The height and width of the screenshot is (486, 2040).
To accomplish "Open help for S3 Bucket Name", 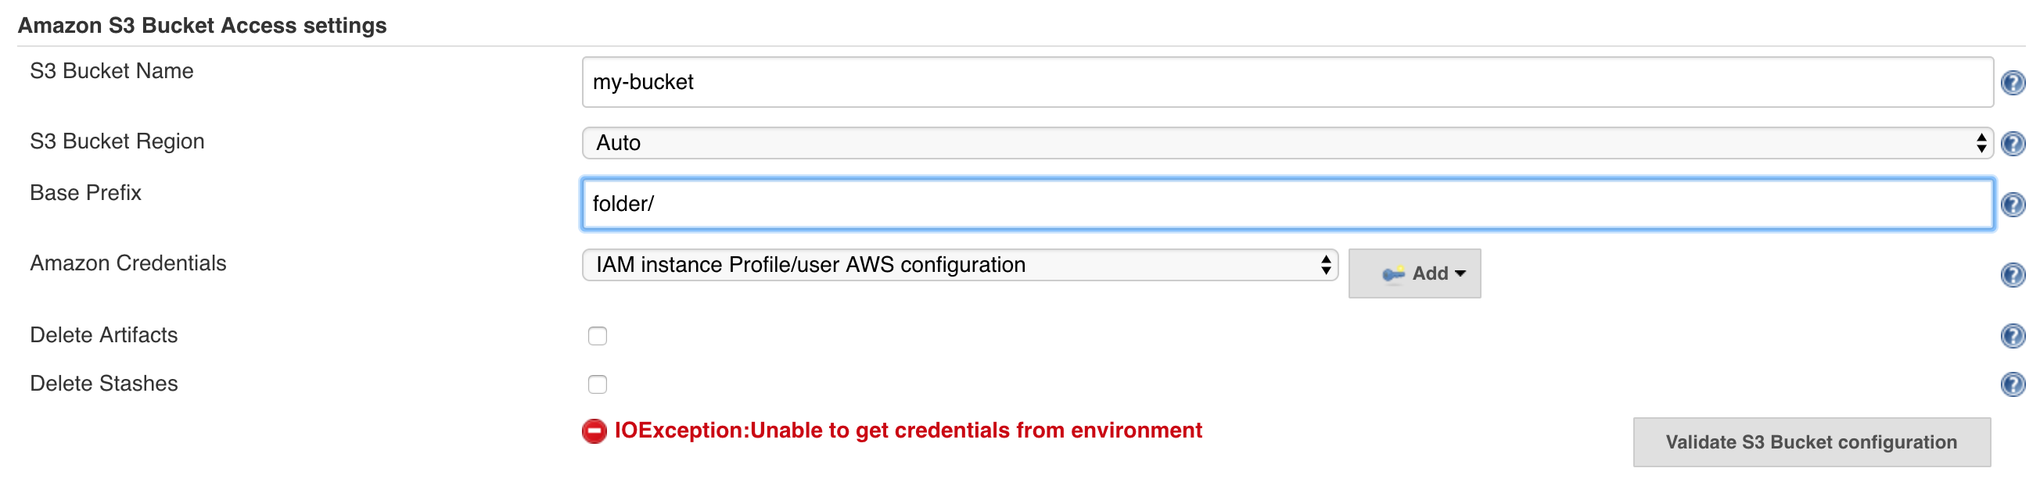I will tap(2013, 82).
